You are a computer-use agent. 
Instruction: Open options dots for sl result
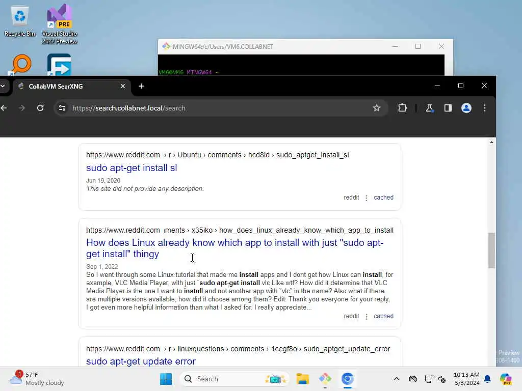(367, 198)
